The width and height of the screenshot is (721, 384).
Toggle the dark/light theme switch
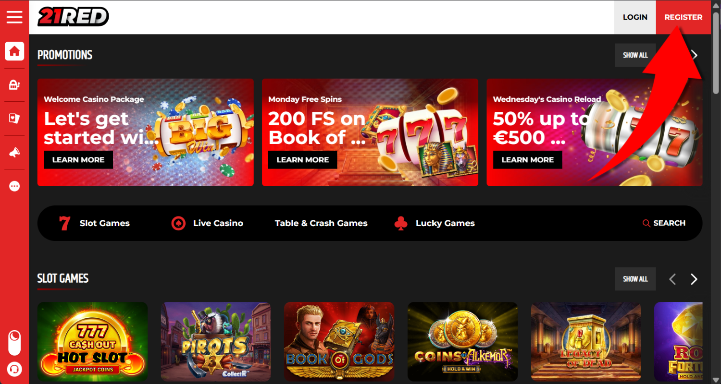pyautogui.click(x=14, y=342)
